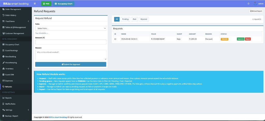Select the Pending filter tab
265x121 pixels.
[125, 19]
